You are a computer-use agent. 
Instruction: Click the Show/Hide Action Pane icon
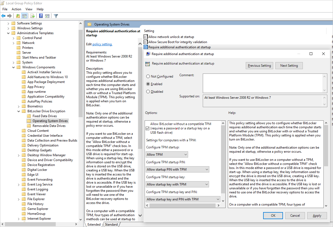47,15
